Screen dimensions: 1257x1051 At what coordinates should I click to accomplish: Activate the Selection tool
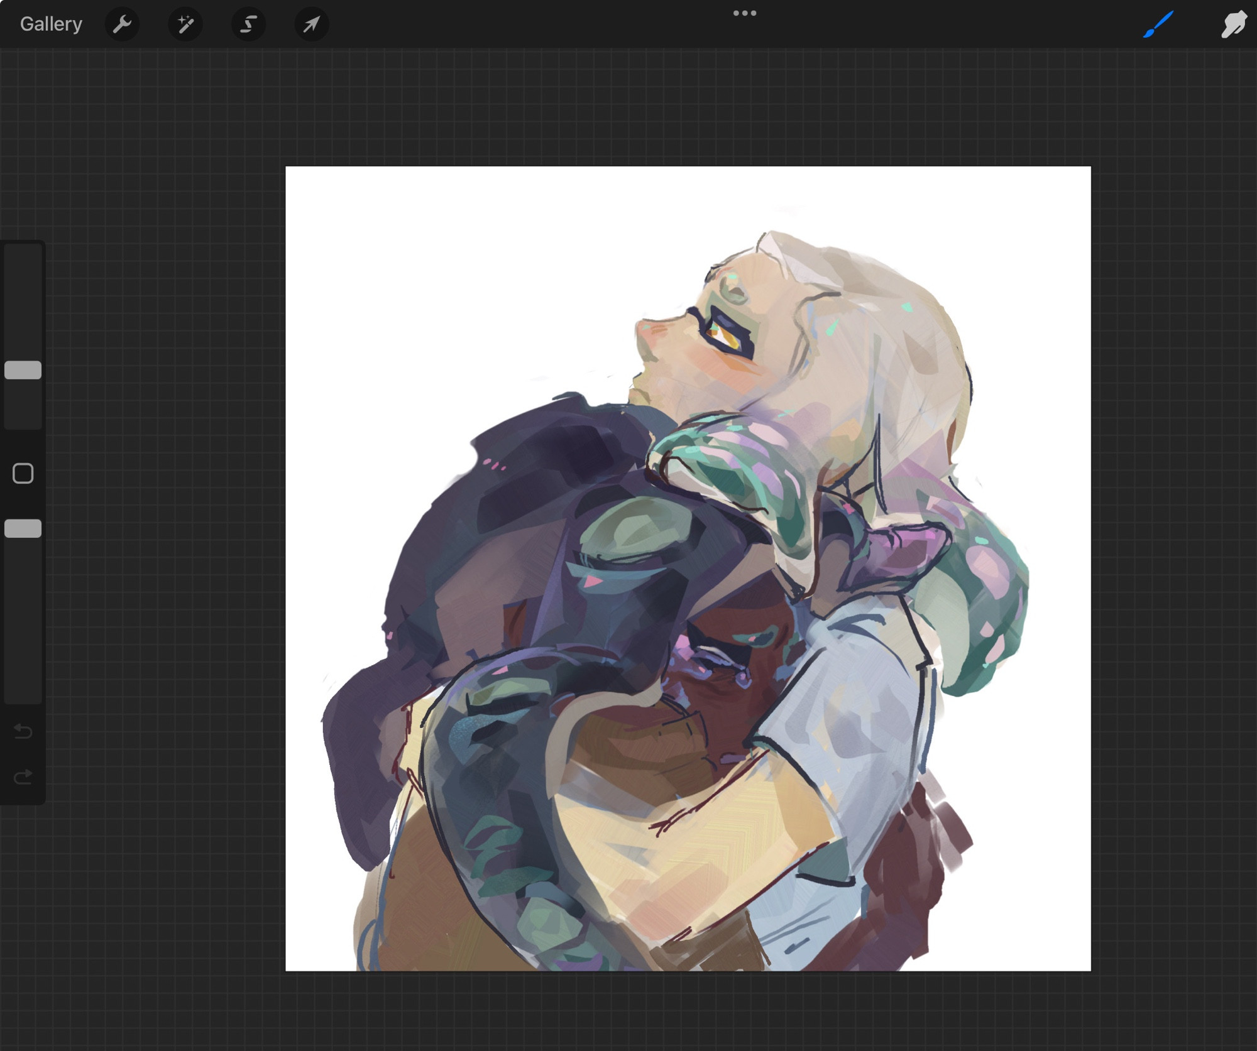coord(248,25)
